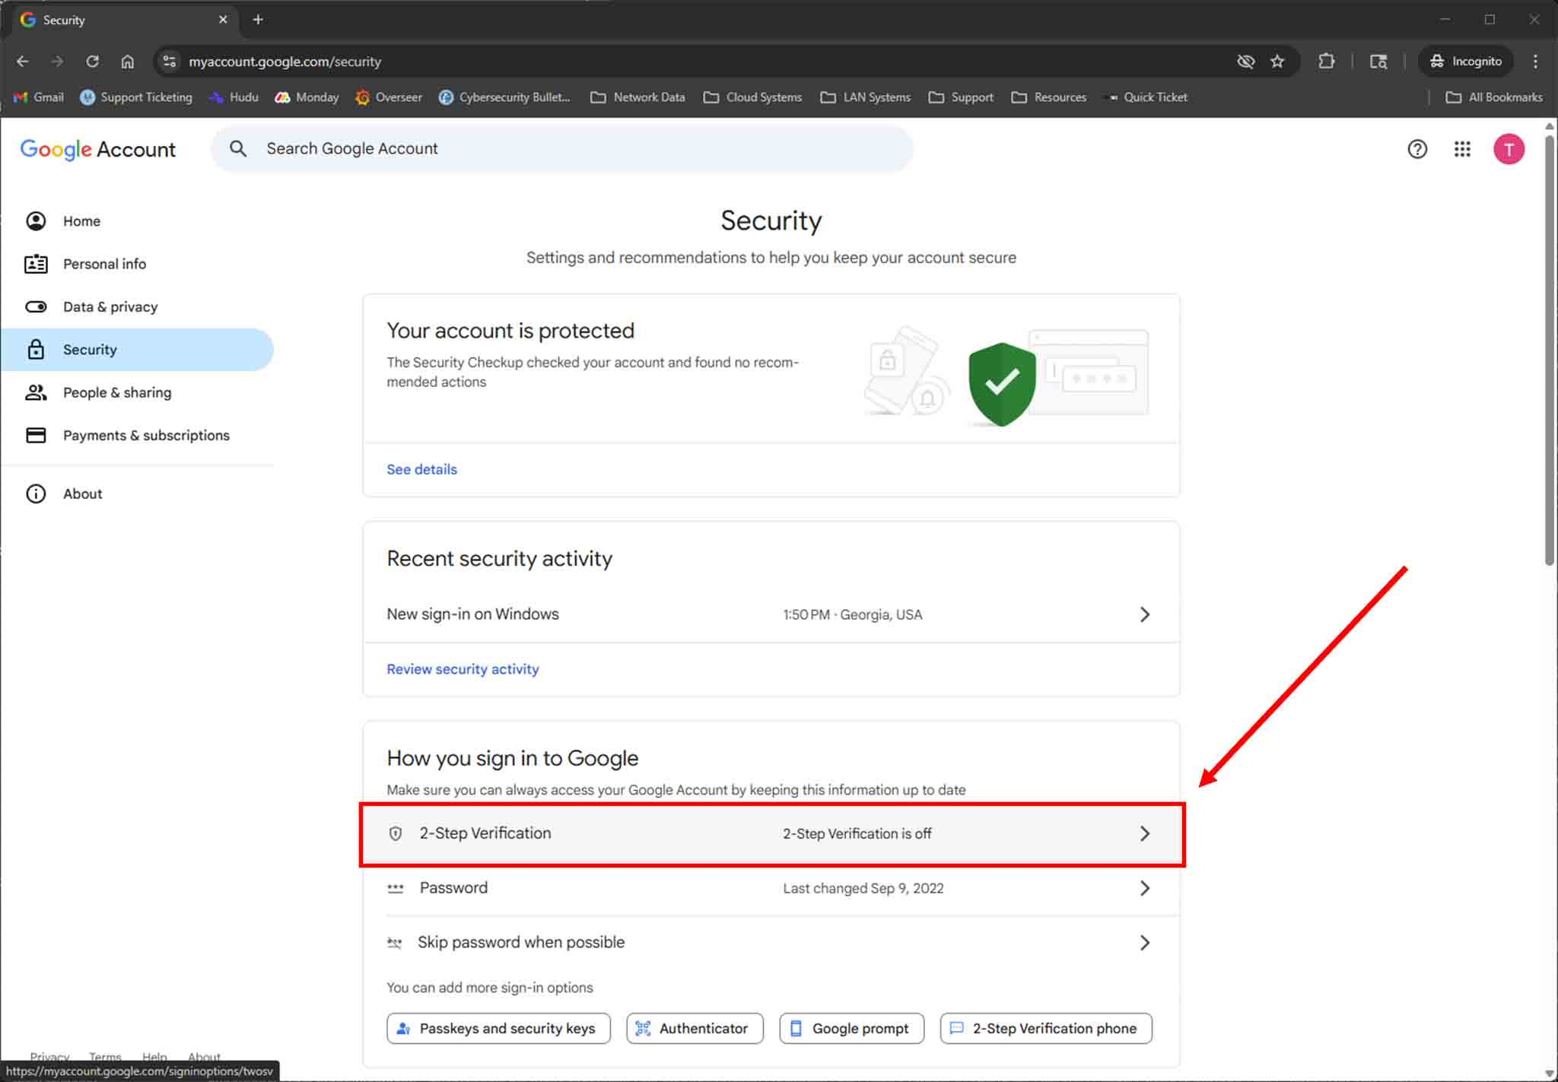
Task: Click the browser reload page icon
Action: click(92, 62)
